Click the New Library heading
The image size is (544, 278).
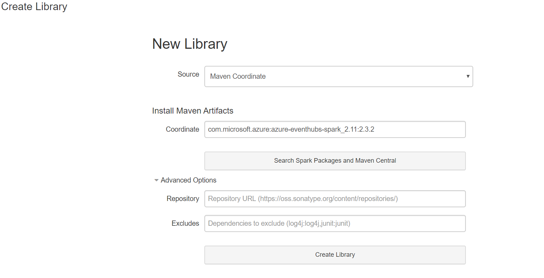[190, 44]
